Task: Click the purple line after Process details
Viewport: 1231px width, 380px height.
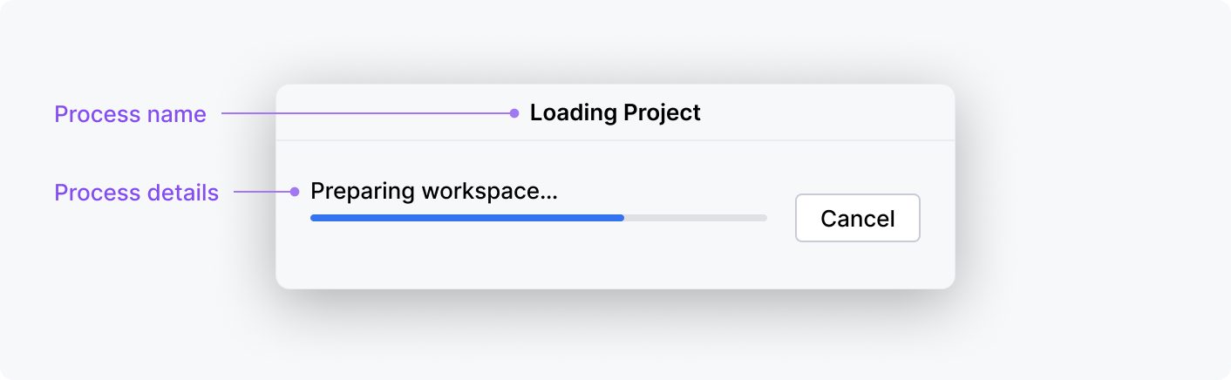Action: pos(262,192)
